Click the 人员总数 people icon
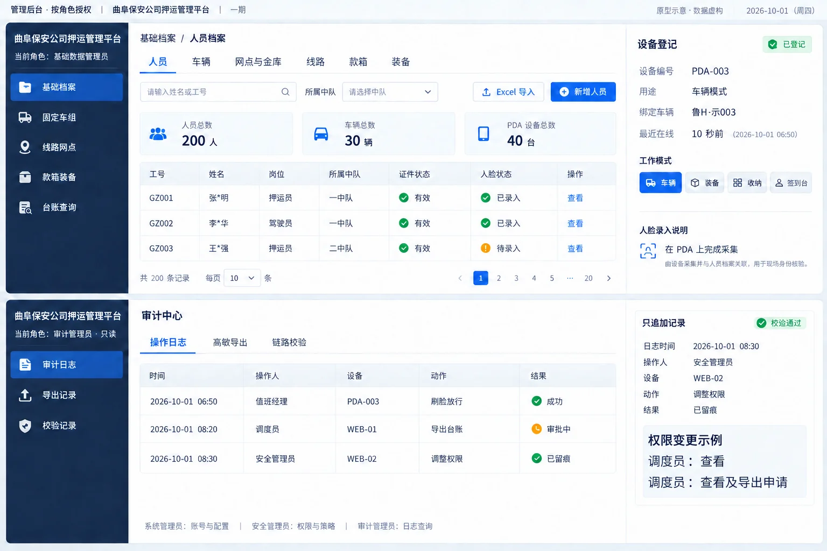 coord(158,134)
